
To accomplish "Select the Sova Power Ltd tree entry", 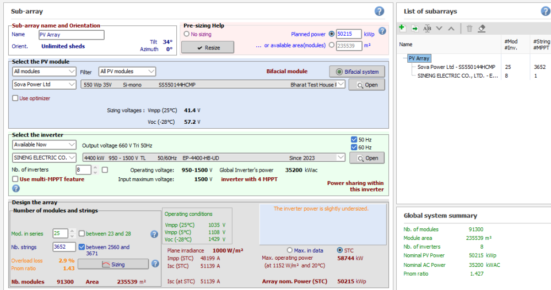I will (x=456, y=67).
